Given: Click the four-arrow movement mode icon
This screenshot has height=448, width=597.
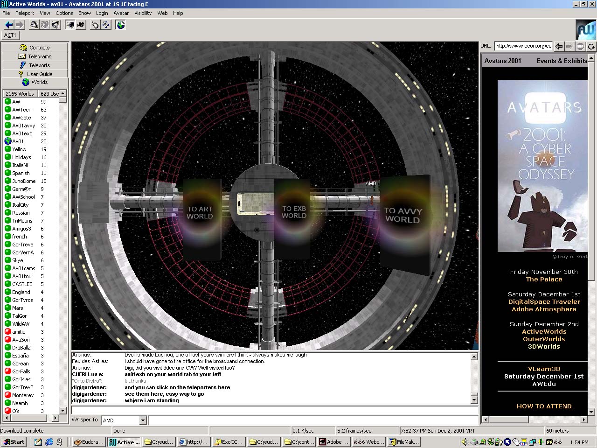Looking at the screenshot, I should click(106, 25).
